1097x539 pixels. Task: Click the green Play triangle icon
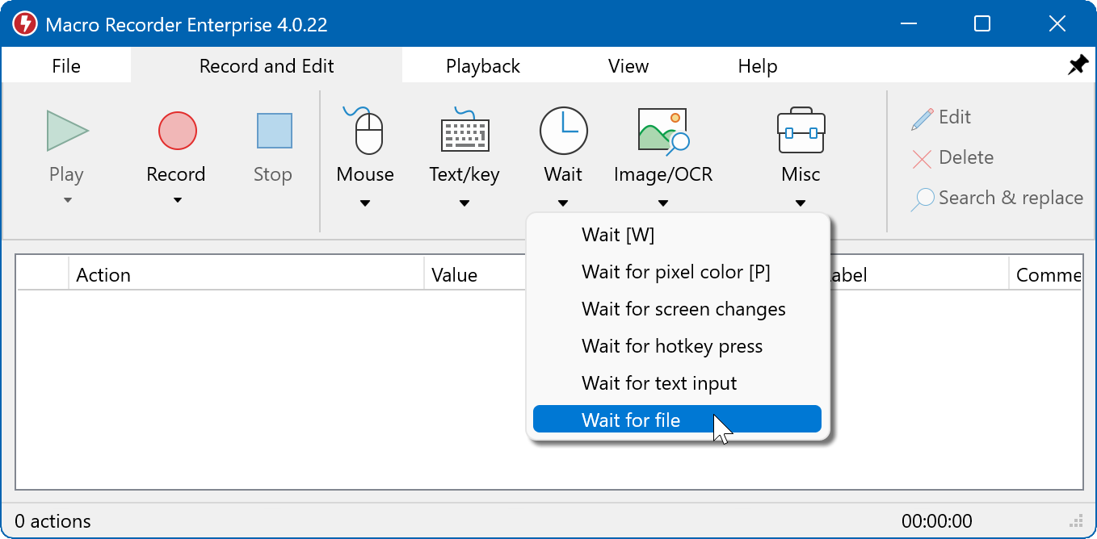pos(67,131)
